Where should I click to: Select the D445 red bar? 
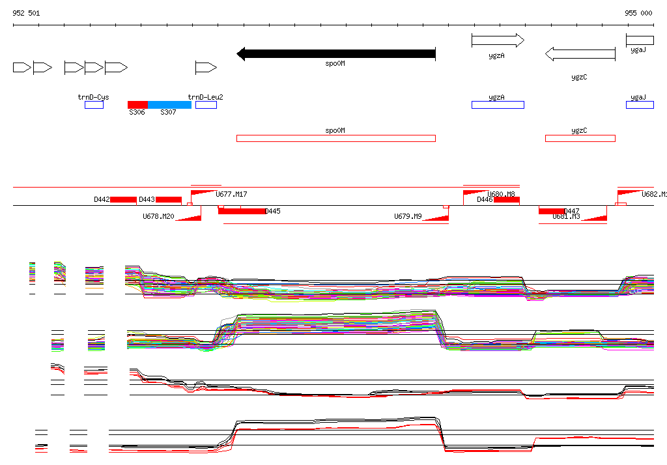(242, 211)
